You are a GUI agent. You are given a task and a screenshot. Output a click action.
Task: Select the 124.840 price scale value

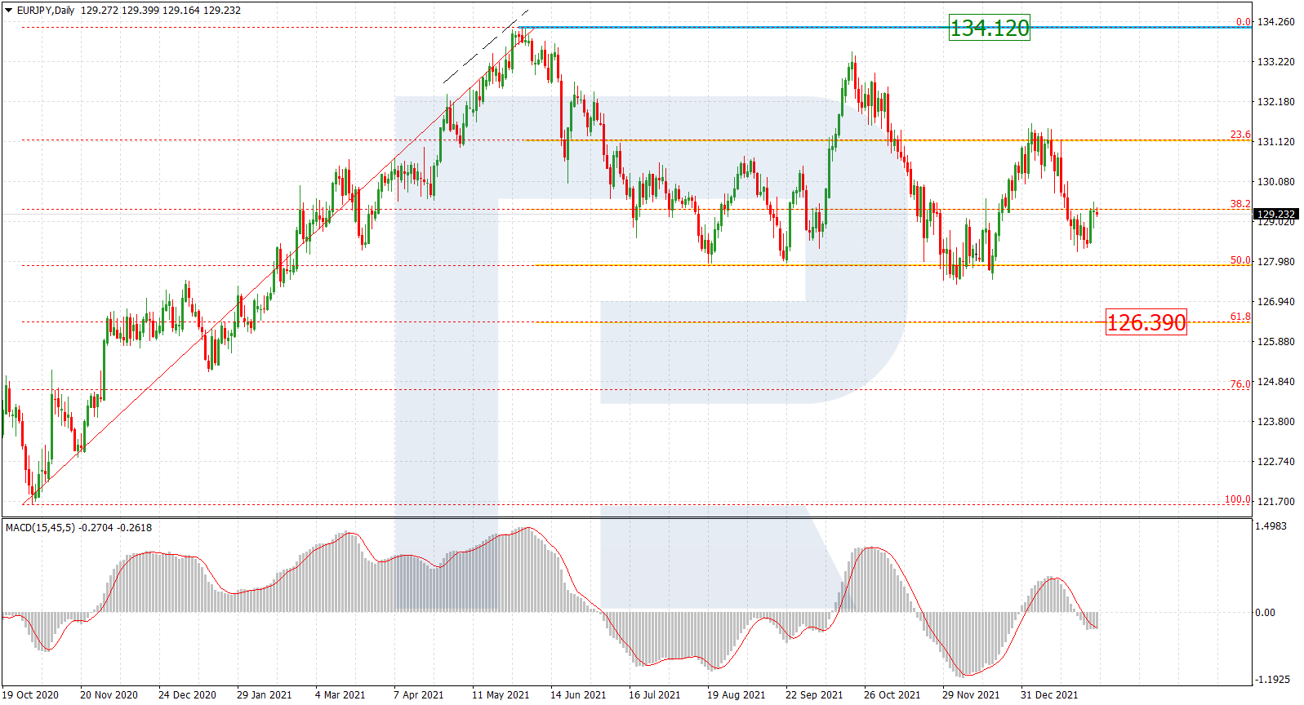[1275, 382]
